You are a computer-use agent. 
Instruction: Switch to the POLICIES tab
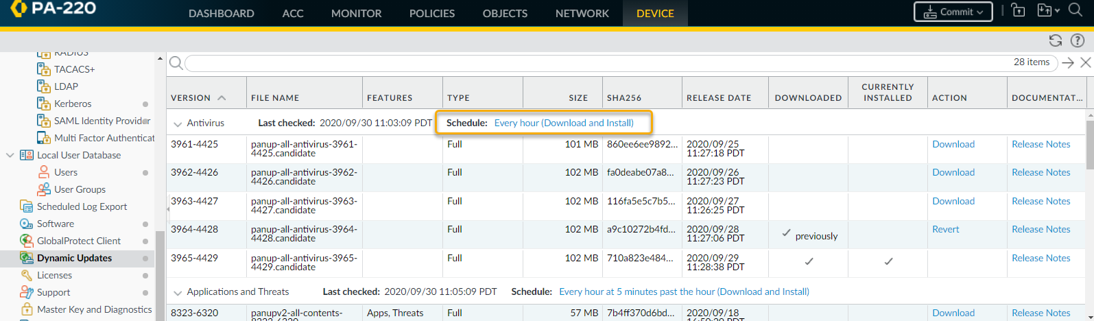(x=431, y=13)
